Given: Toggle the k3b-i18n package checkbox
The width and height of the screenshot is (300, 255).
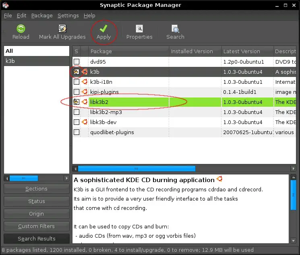Looking at the screenshot, I should click(77, 82).
